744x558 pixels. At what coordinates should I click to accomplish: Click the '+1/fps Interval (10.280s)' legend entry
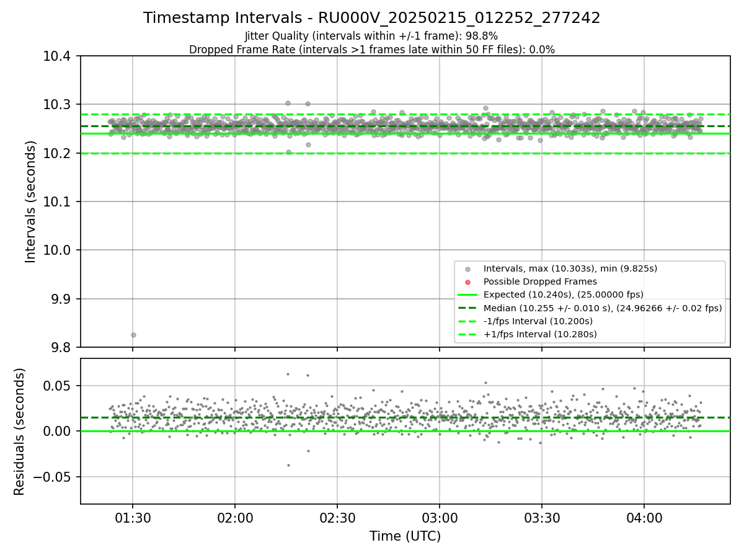point(540,334)
